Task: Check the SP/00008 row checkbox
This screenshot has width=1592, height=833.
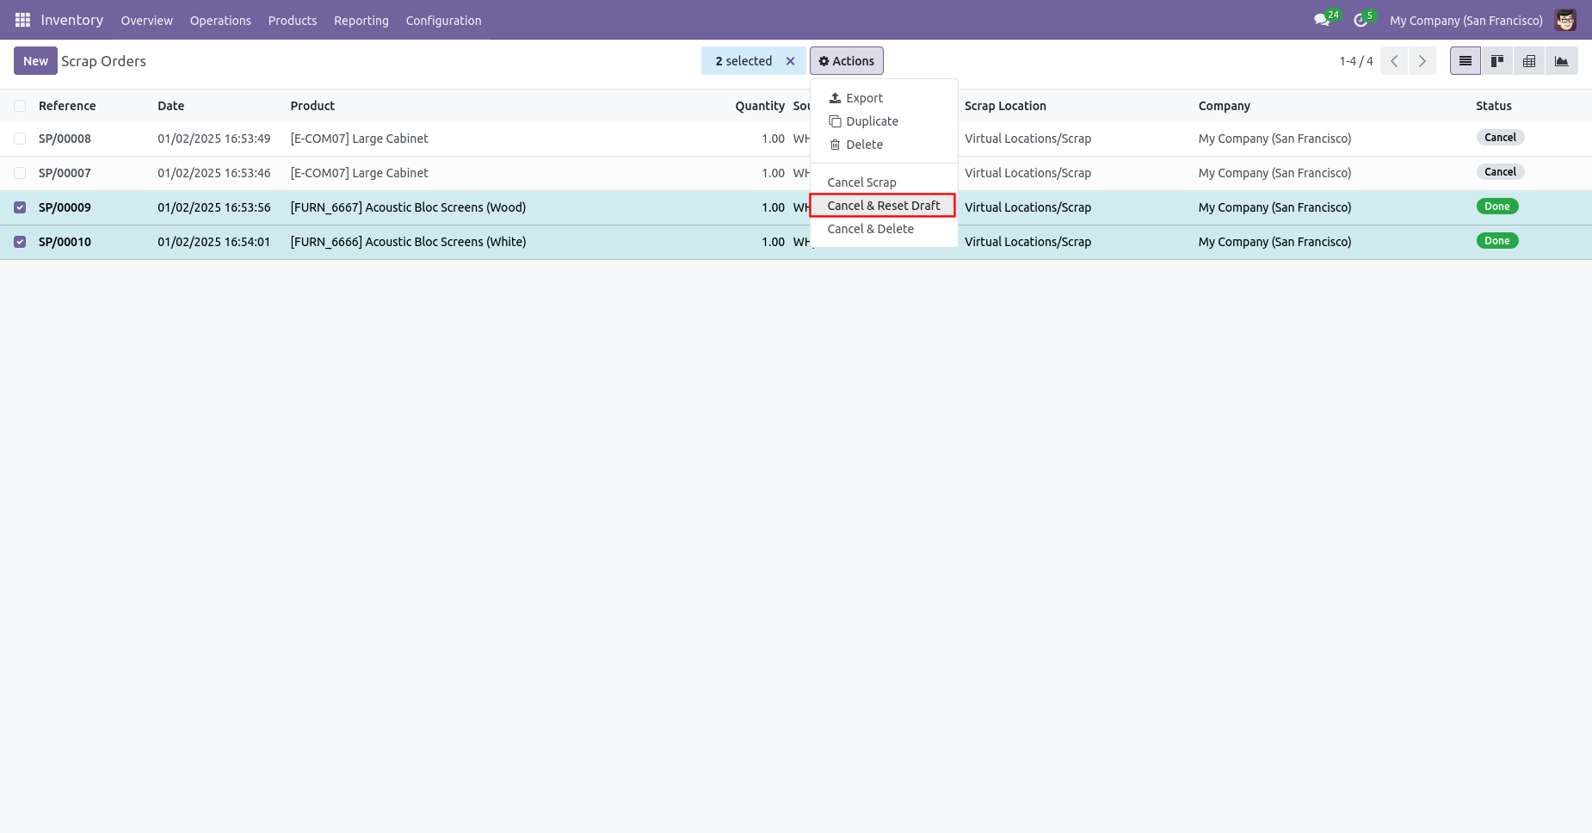Action: point(20,139)
